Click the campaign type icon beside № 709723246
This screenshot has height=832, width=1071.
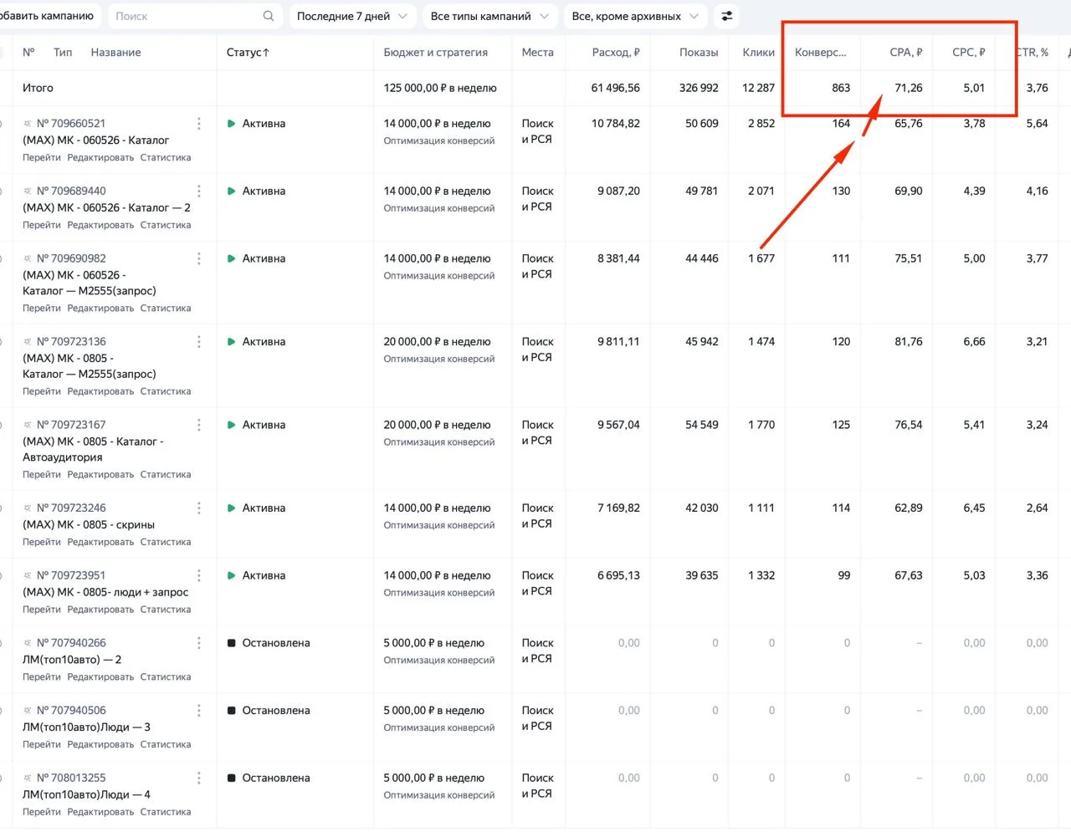[x=28, y=508]
